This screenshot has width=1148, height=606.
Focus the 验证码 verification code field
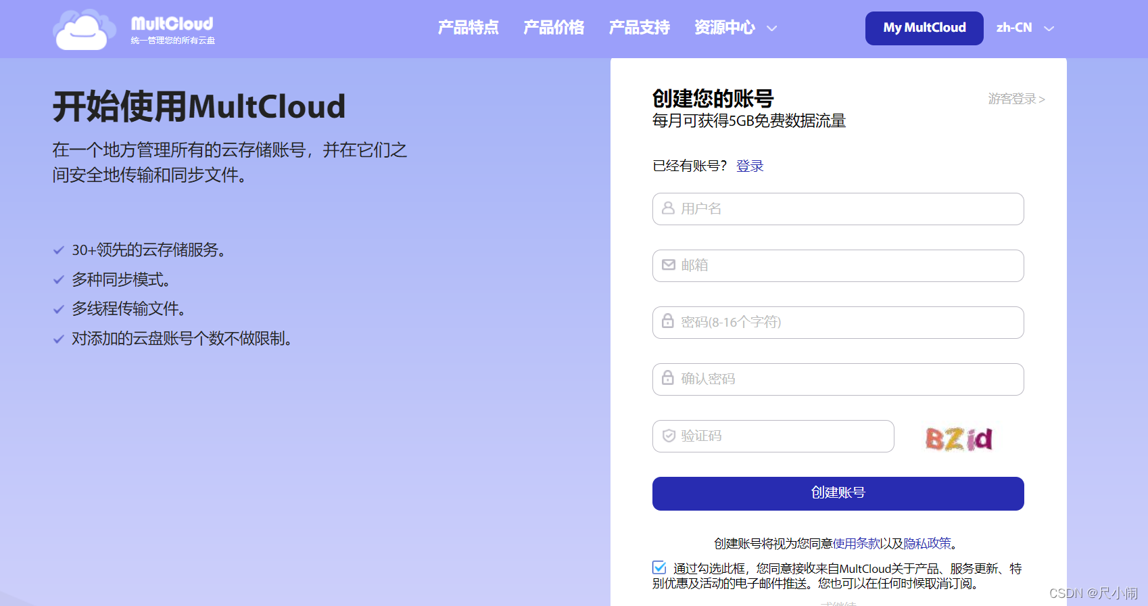pos(773,436)
